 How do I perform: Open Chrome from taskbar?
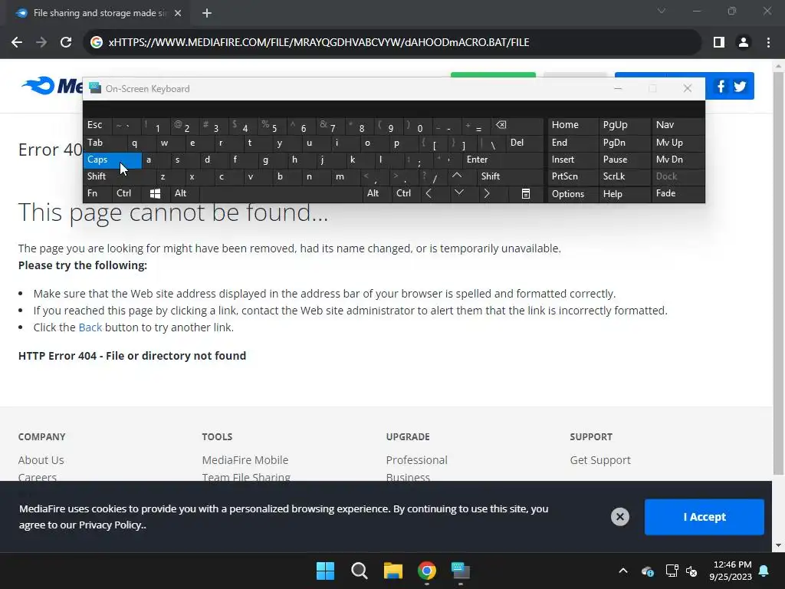click(427, 571)
